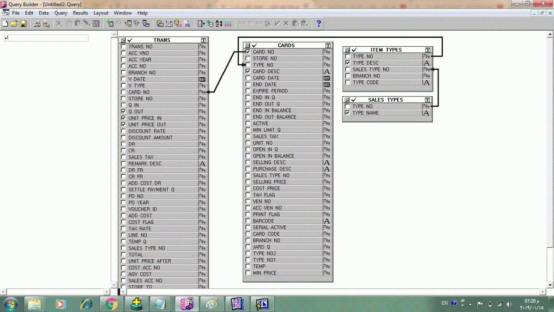
Task: Click the Windows Start button
Action: click(10, 304)
